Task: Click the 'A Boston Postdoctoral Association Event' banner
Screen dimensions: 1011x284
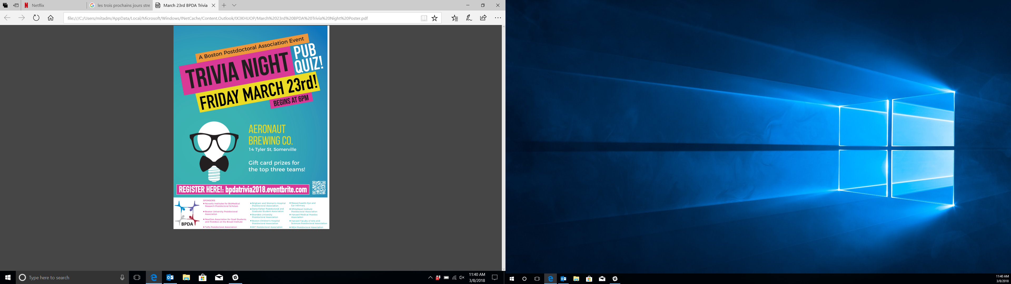Action: tap(252, 48)
